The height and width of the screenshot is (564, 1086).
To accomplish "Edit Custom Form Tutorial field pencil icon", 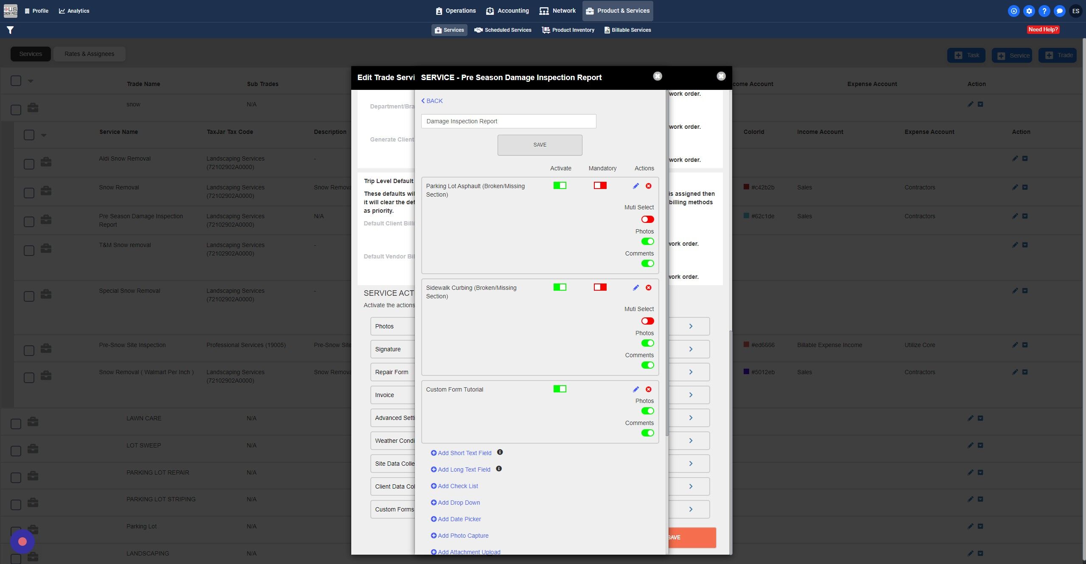I will coord(635,389).
